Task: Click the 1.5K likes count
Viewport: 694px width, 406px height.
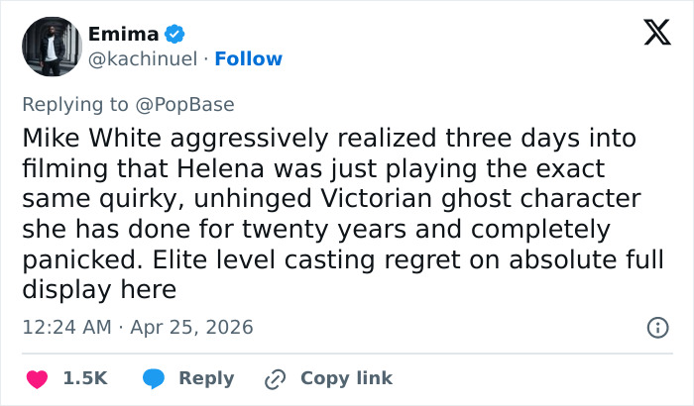Action: pos(85,378)
